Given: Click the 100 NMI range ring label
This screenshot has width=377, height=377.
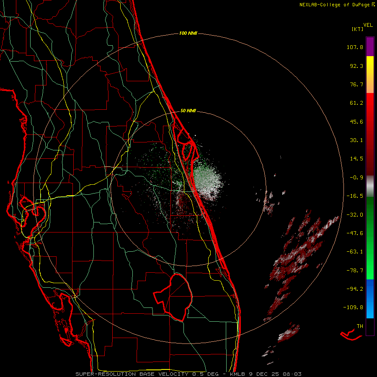Looking at the screenshot, I should click(188, 33).
